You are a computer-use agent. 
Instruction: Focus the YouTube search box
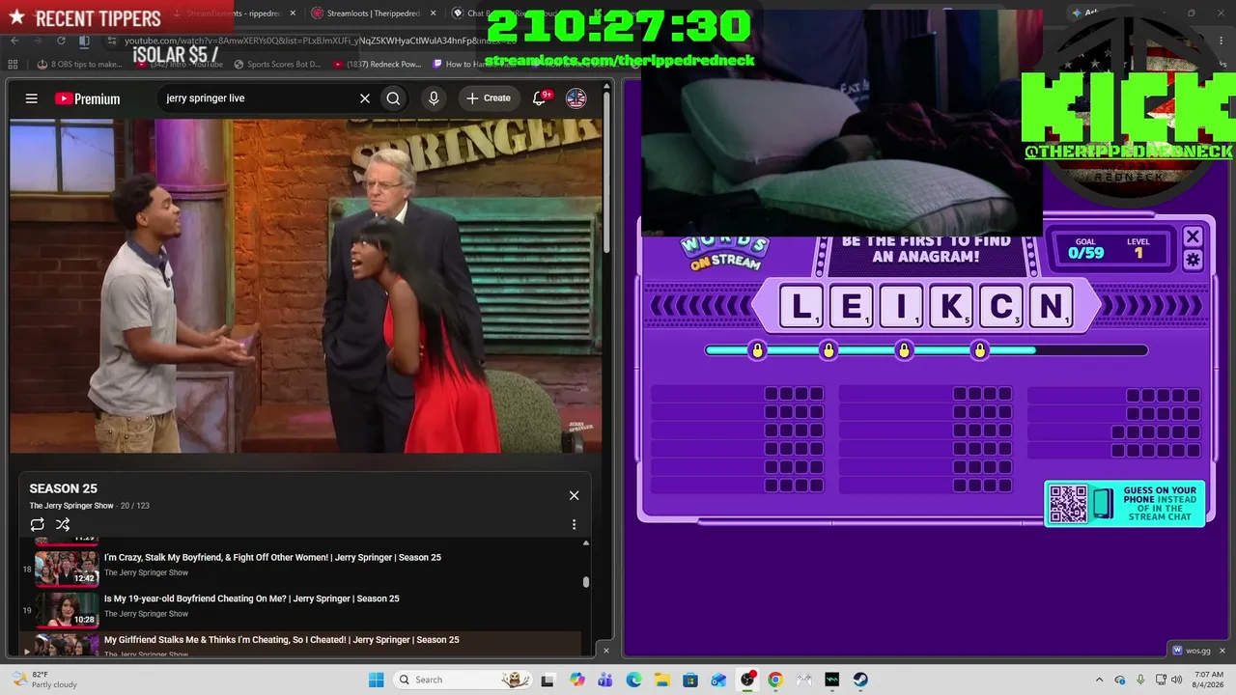(259, 98)
